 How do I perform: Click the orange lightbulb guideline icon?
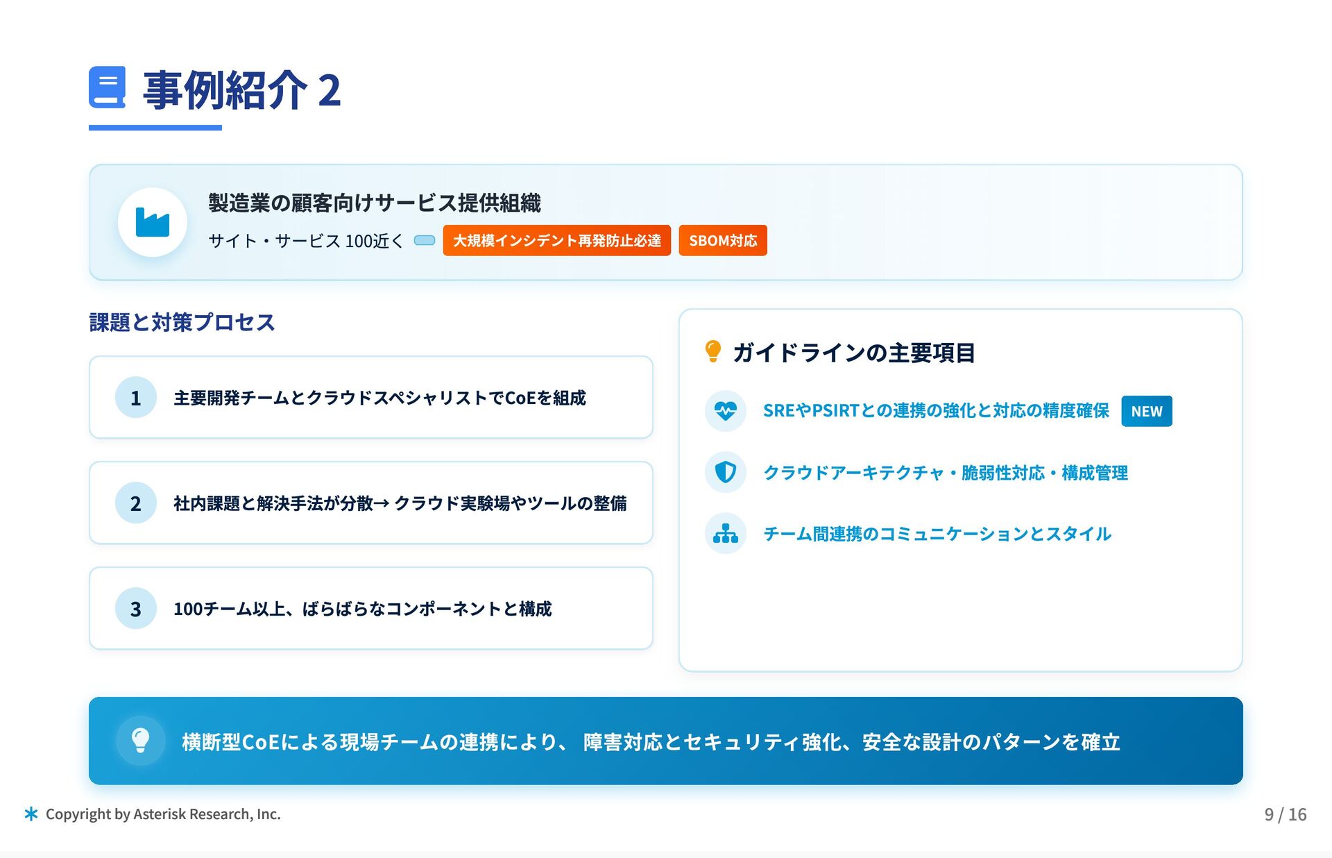712,351
